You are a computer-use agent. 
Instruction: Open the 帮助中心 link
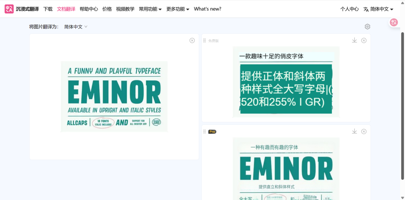pos(89,9)
